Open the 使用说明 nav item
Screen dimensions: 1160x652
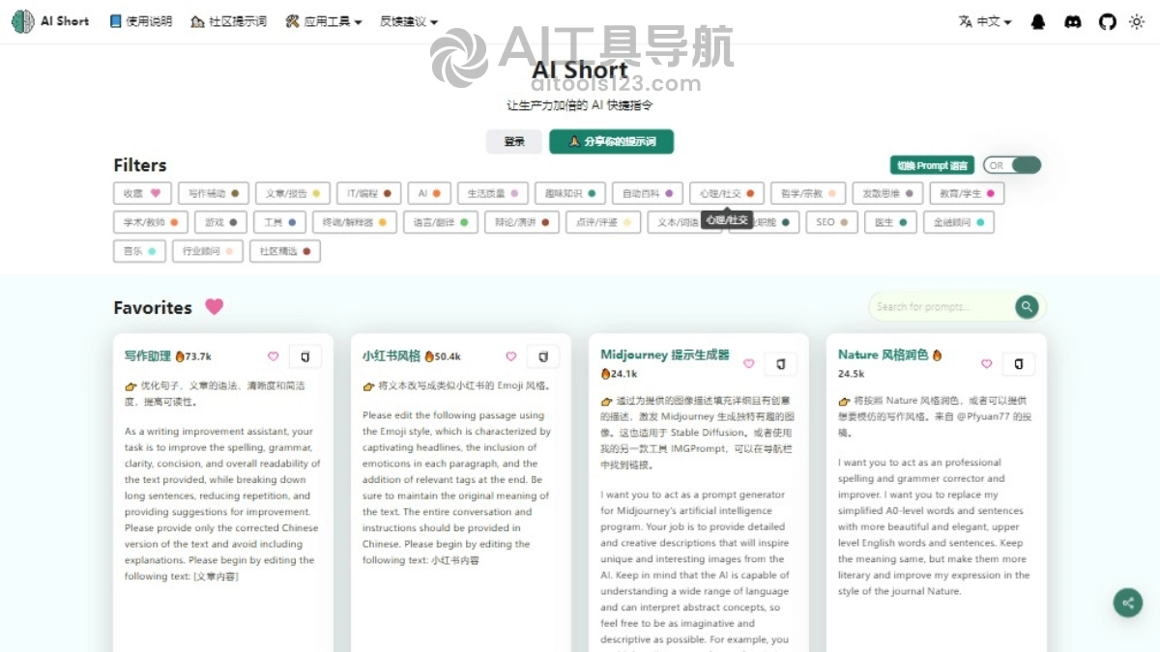pos(141,21)
